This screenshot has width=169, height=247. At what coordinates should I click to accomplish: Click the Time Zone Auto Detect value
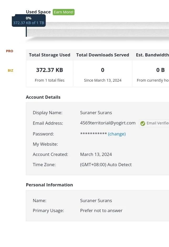pos(106,165)
